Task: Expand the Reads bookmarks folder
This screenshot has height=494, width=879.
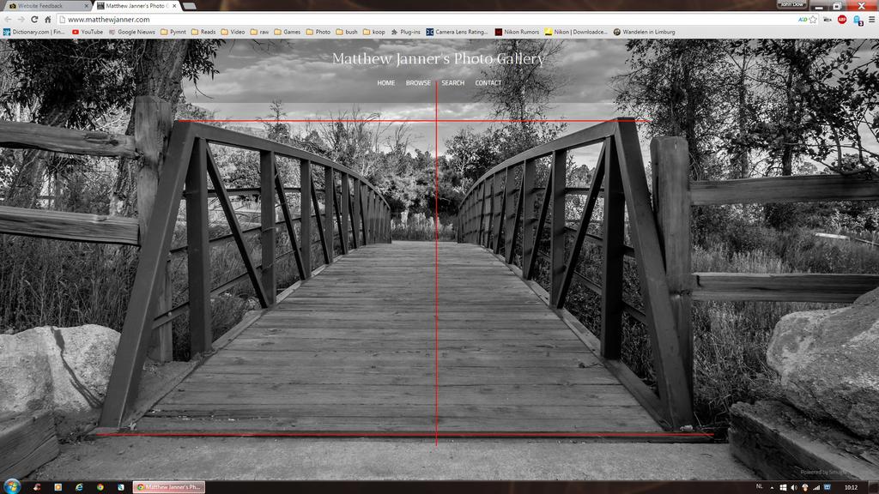Action: (x=203, y=32)
